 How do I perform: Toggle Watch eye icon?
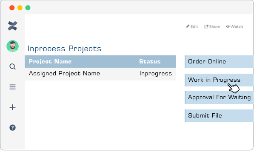tap(228, 26)
